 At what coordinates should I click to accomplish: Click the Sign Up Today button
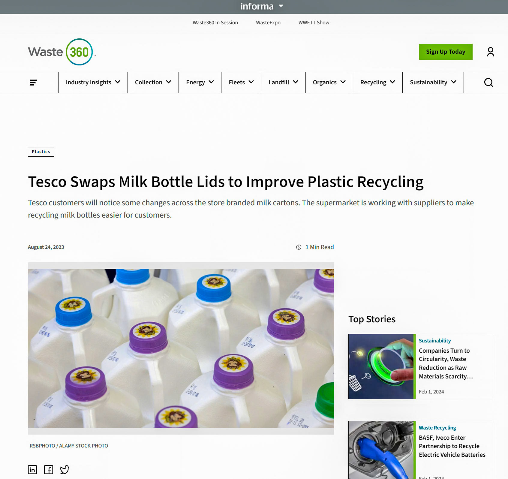[446, 52]
